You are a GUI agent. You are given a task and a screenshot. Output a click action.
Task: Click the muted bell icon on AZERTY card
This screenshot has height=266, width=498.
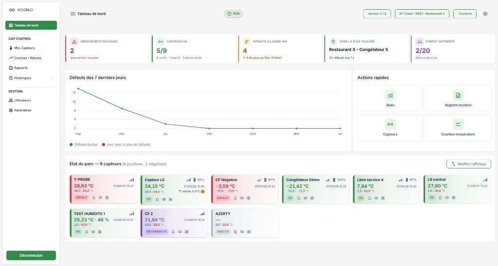point(235,232)
